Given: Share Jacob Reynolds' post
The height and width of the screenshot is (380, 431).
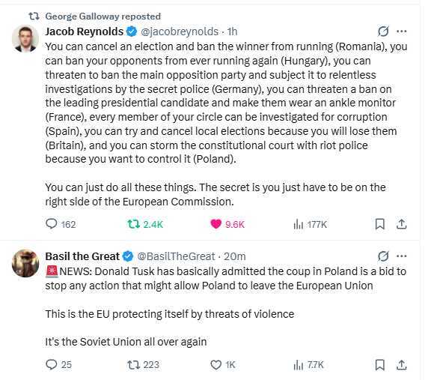Looking at the screenshot, I should pyautogui.click(x=401, y=224).
